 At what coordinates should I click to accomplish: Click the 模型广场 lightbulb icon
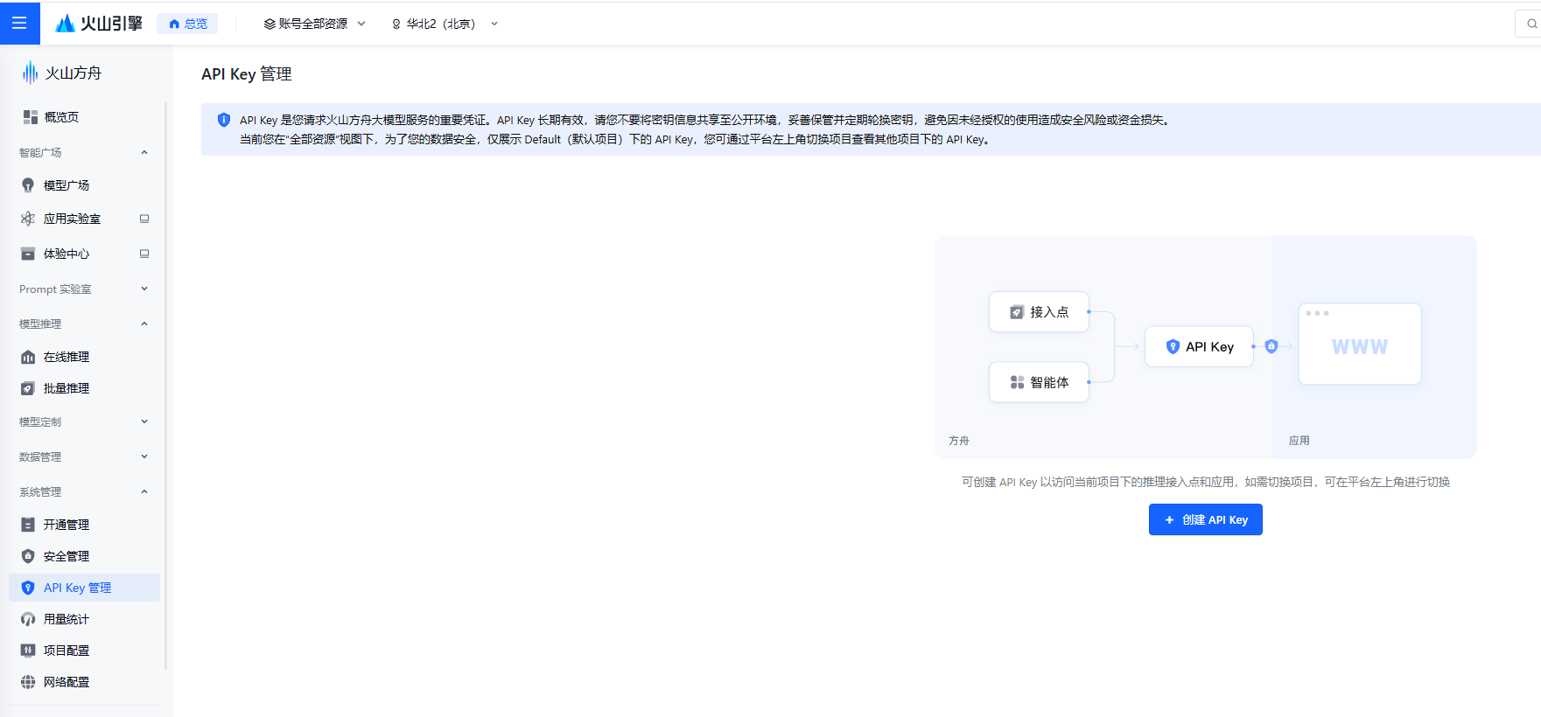pyautogui.click(x=28, y=185)
